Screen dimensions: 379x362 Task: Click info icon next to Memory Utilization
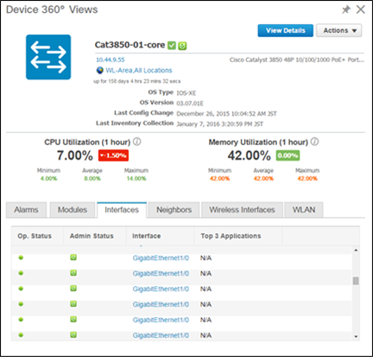[x=315, y=142]
